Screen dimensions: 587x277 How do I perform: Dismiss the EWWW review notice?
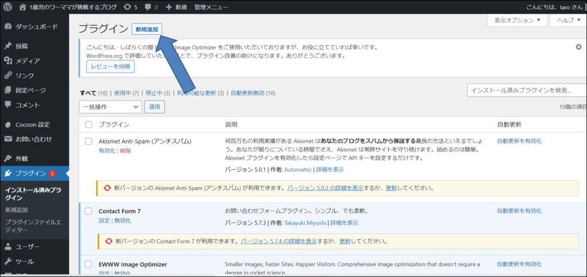pos(579,47)
